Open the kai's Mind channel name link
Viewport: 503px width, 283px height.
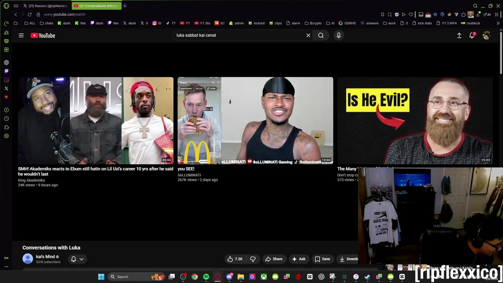click(46, 257)
